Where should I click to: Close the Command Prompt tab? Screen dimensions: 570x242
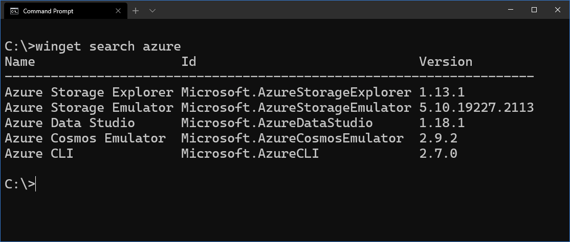pos(118,11)
